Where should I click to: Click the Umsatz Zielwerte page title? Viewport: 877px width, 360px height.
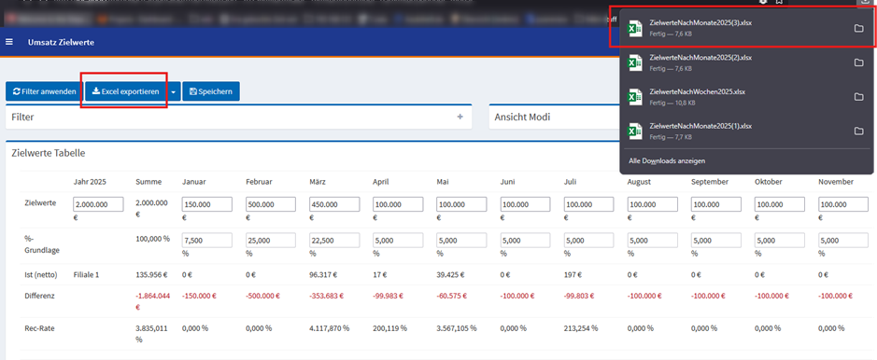pos(61,42)
